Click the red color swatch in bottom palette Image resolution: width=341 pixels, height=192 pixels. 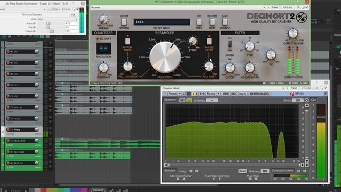pos(43,190)
